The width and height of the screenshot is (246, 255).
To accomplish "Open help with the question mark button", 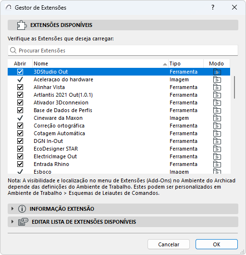I will 213,7.
